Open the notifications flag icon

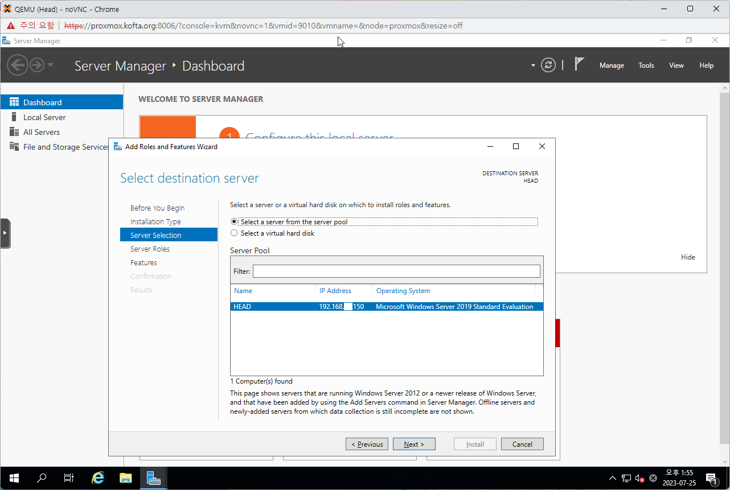tap(579, 64)
